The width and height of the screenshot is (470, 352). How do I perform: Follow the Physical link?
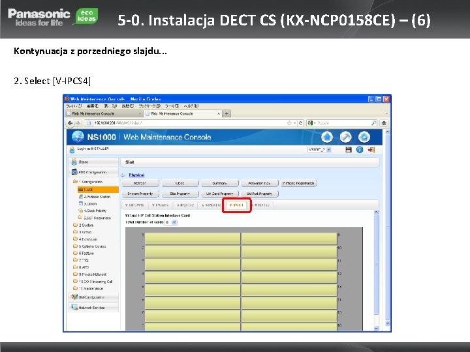tap(136, 175)
